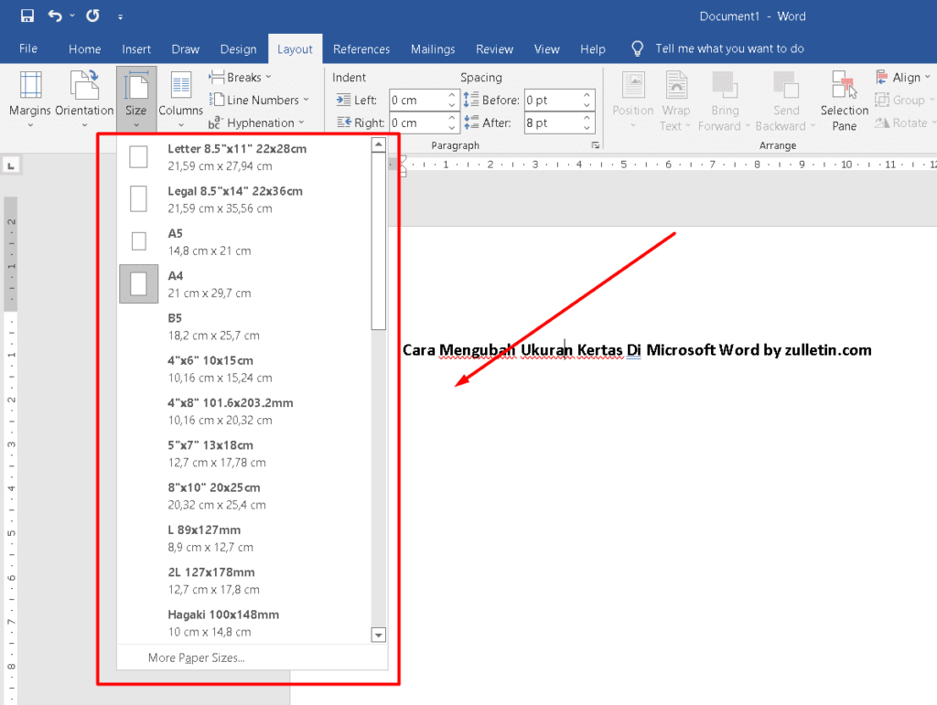
Task: Open the Mailings tab
Action: pos(433,48)
